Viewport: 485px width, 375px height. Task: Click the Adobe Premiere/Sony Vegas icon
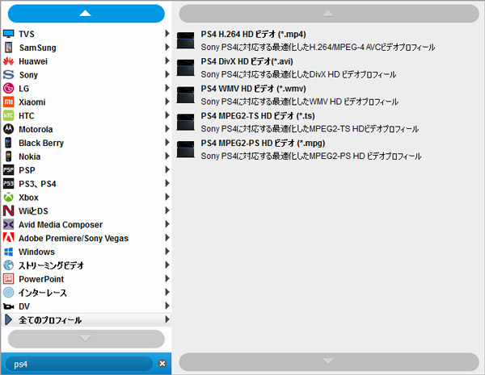[9, 239]
